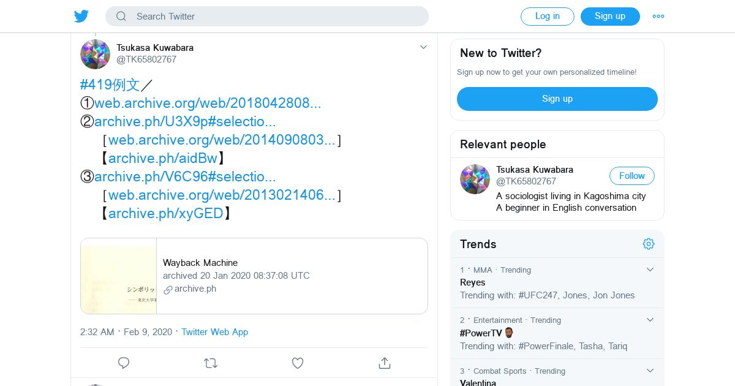This screenshot has width=735, height=386.
Task: Click the retweet icon below the tweet
Action: [x=211, y=363]
